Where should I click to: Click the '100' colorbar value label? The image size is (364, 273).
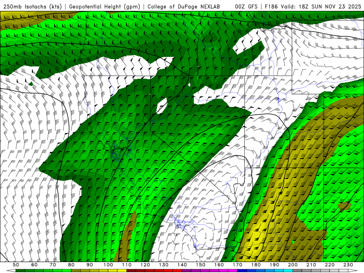coord(108,265)
